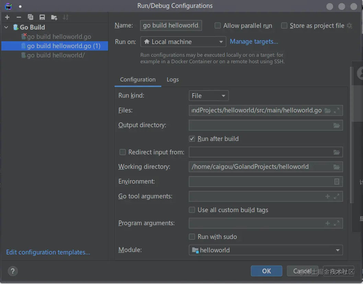
Task: Enable Run with sudo
Action: pos(192,237)
